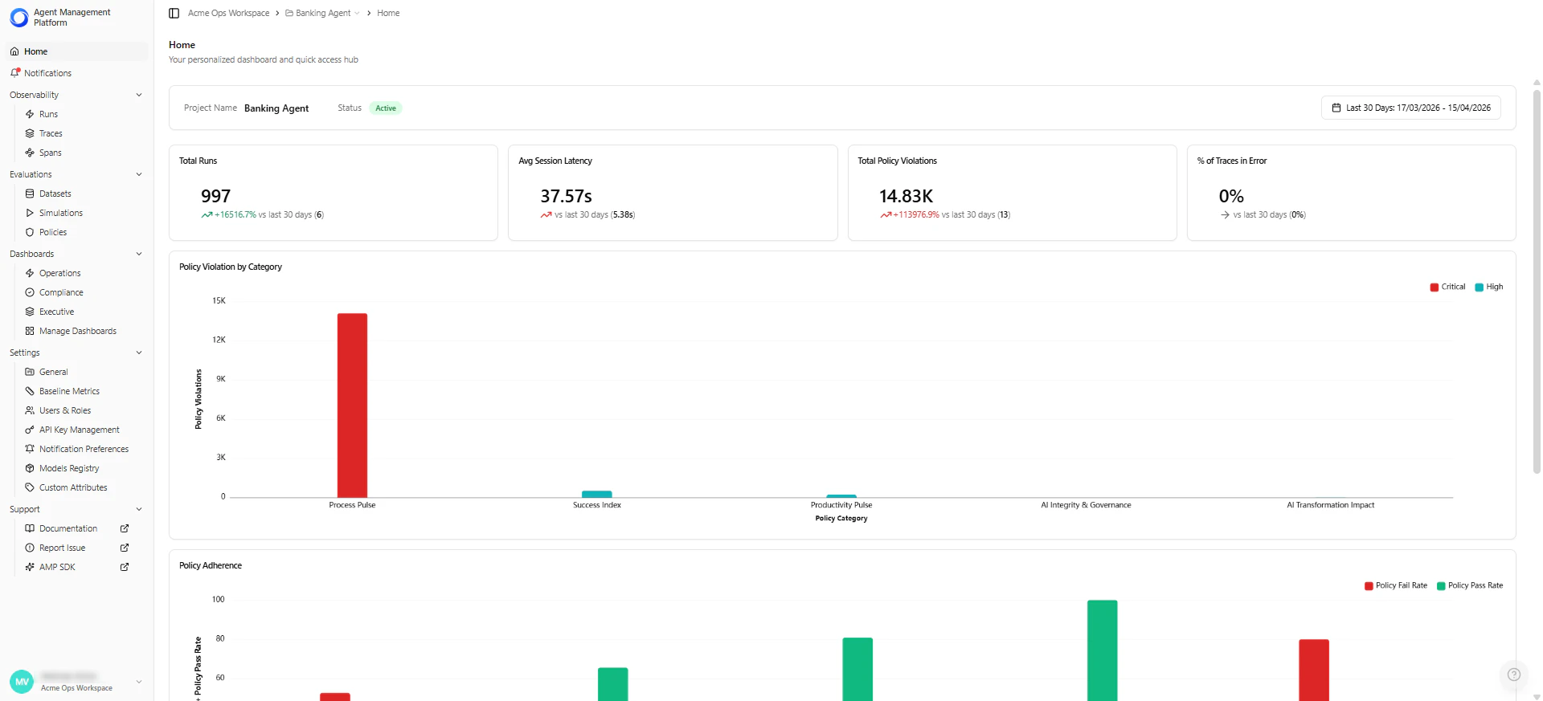Image resolution: width=1543 pixels, height=701 pixels.
Task: Open the user account menu chevron
Action: coord(139,682)
